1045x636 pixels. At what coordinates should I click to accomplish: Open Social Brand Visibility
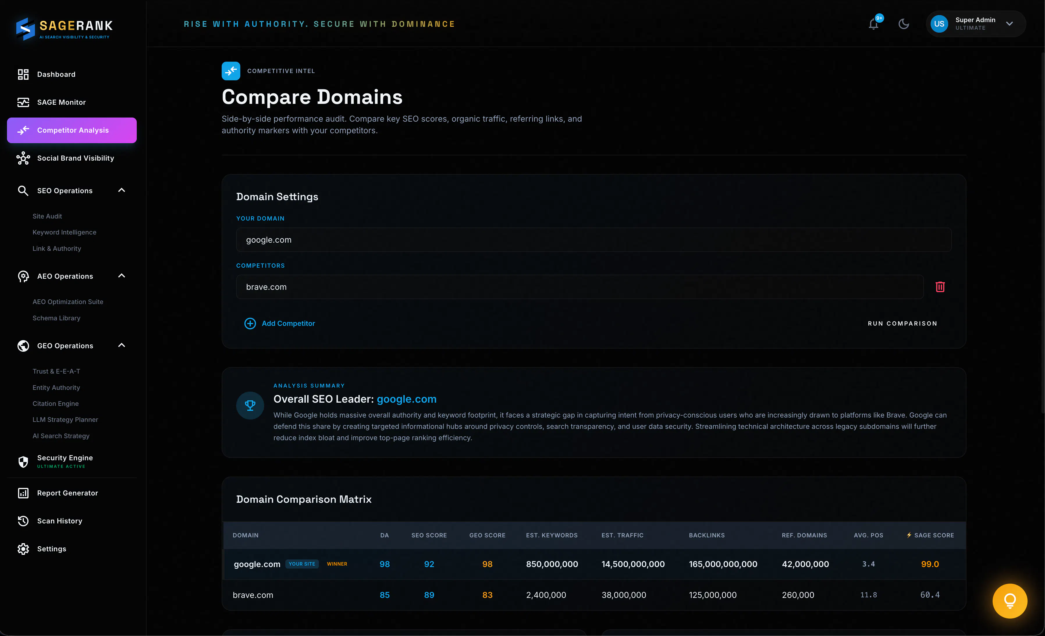tap(72, 158)
